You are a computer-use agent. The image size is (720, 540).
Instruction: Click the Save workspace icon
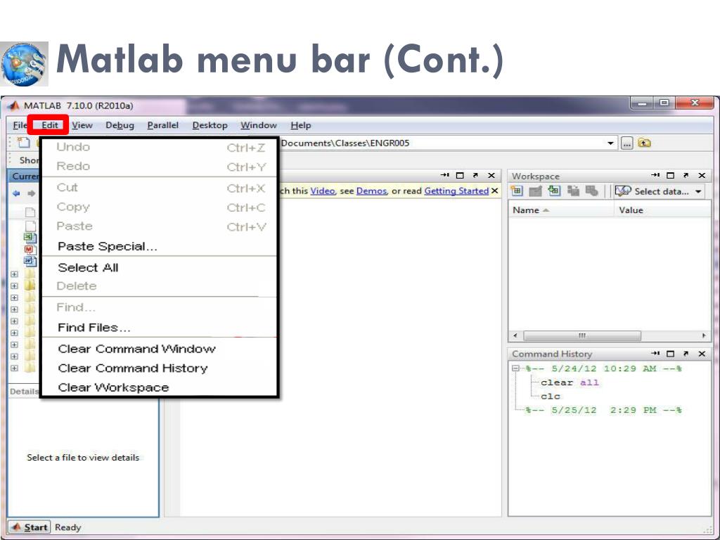tap(573, 191)
